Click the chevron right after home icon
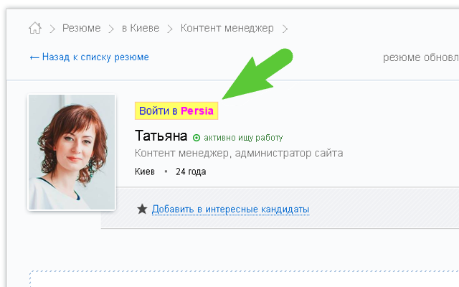Screen dimensions: 459x287 pos(52,29)
